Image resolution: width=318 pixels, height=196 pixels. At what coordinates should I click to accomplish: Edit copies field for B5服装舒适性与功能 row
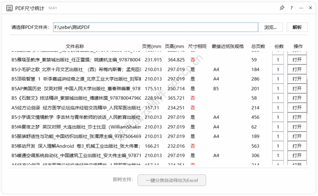[x=278, y=136]
